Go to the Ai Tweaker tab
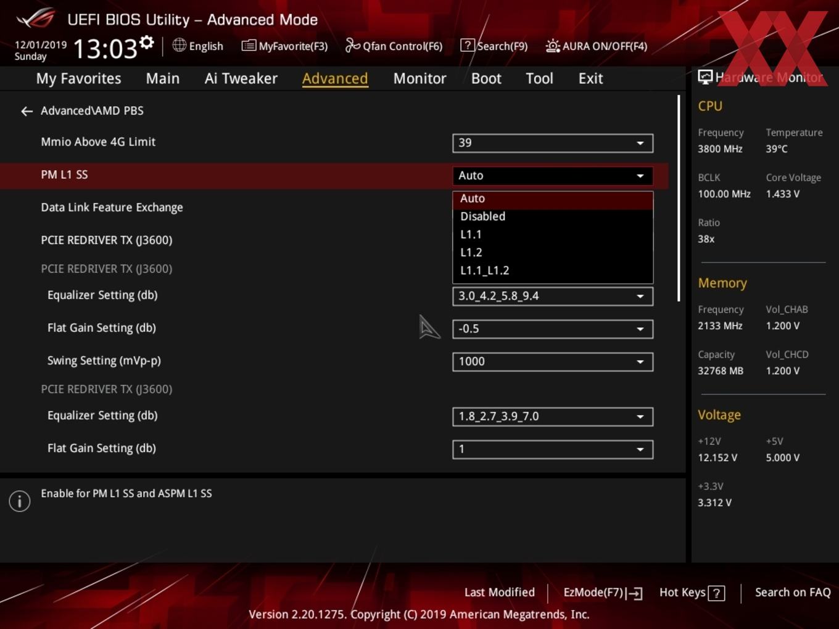Image resolution: width=839 pixels, height=629 pixels. coord(241,78)
